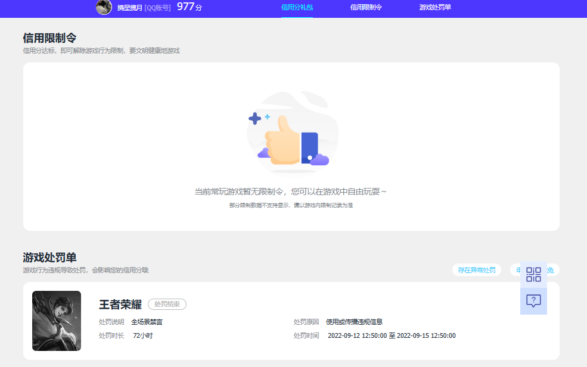Click the user avatar in header
This screenshot has height=367, width=587.
point(104,7)
